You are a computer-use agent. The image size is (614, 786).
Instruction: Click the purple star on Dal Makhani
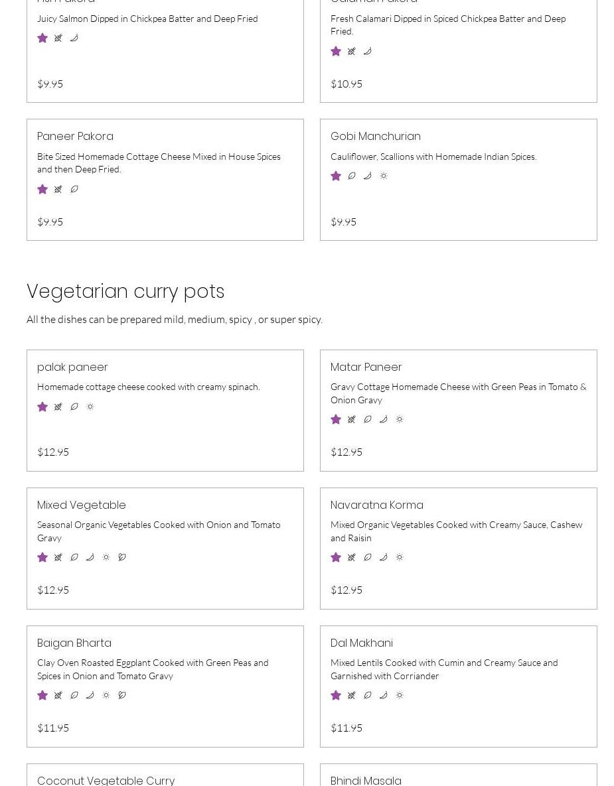336,695
